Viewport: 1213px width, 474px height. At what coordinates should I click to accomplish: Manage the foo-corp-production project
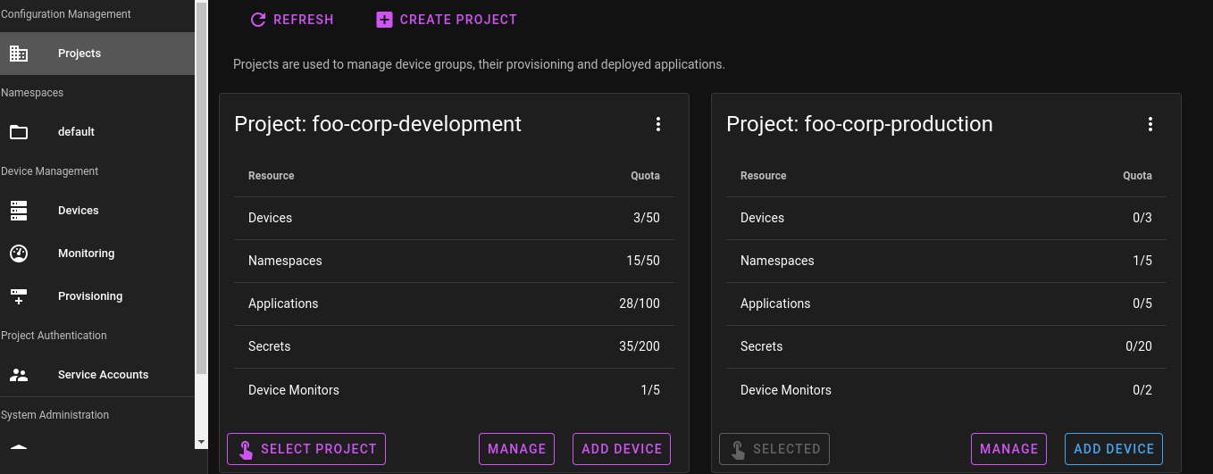(1008, 449)
